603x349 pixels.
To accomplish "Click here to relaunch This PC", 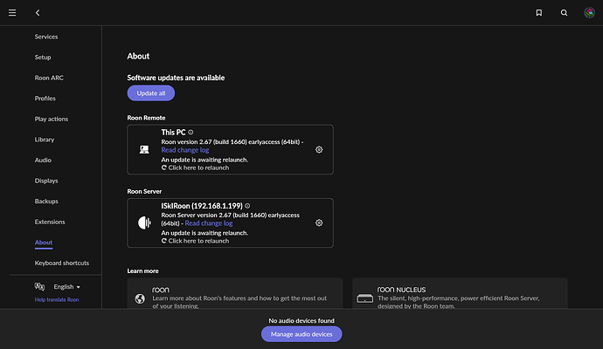I will point(195,168).
